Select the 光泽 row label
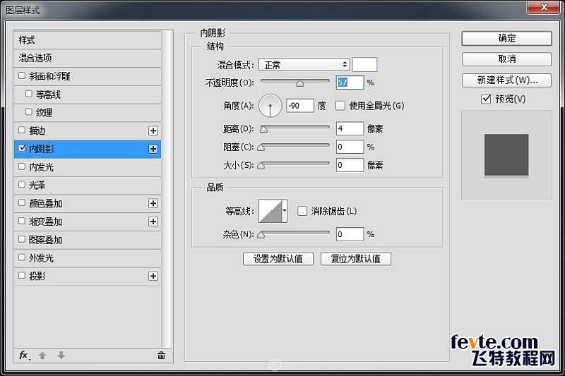The height and width of the screenshot is (376, 565). click(x=37, y=186)
